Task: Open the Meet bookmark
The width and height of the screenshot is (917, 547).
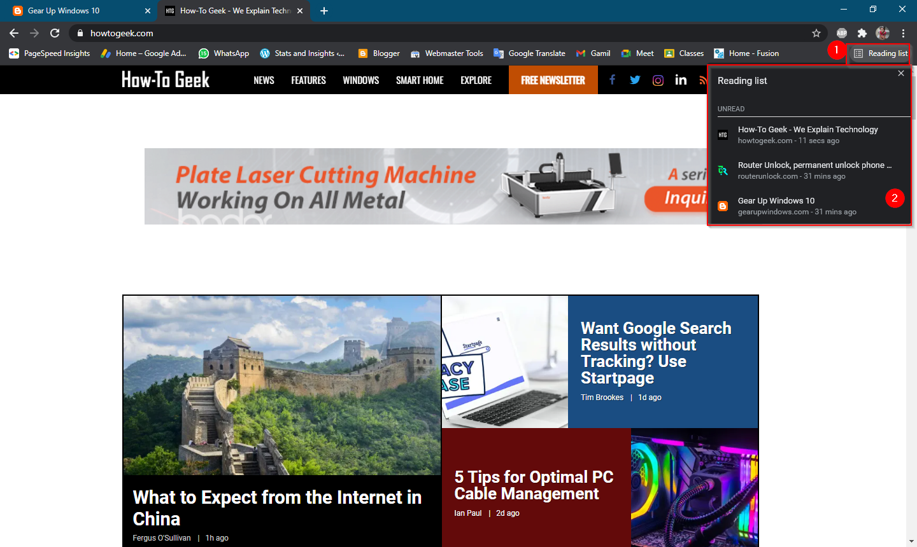Action: point(638,53)
